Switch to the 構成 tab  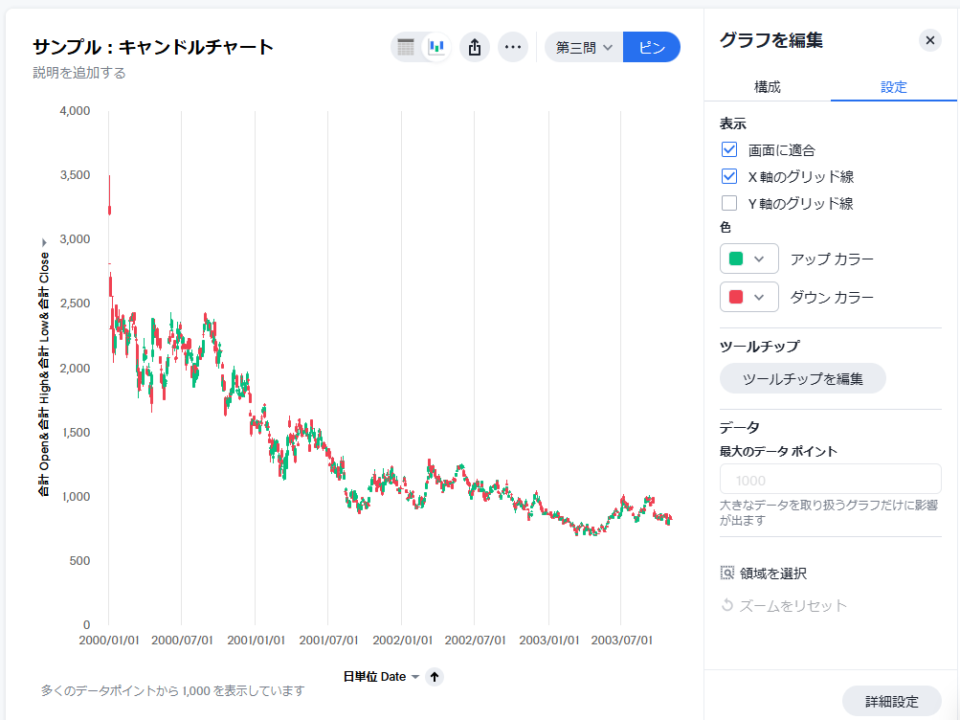[768, 86]
